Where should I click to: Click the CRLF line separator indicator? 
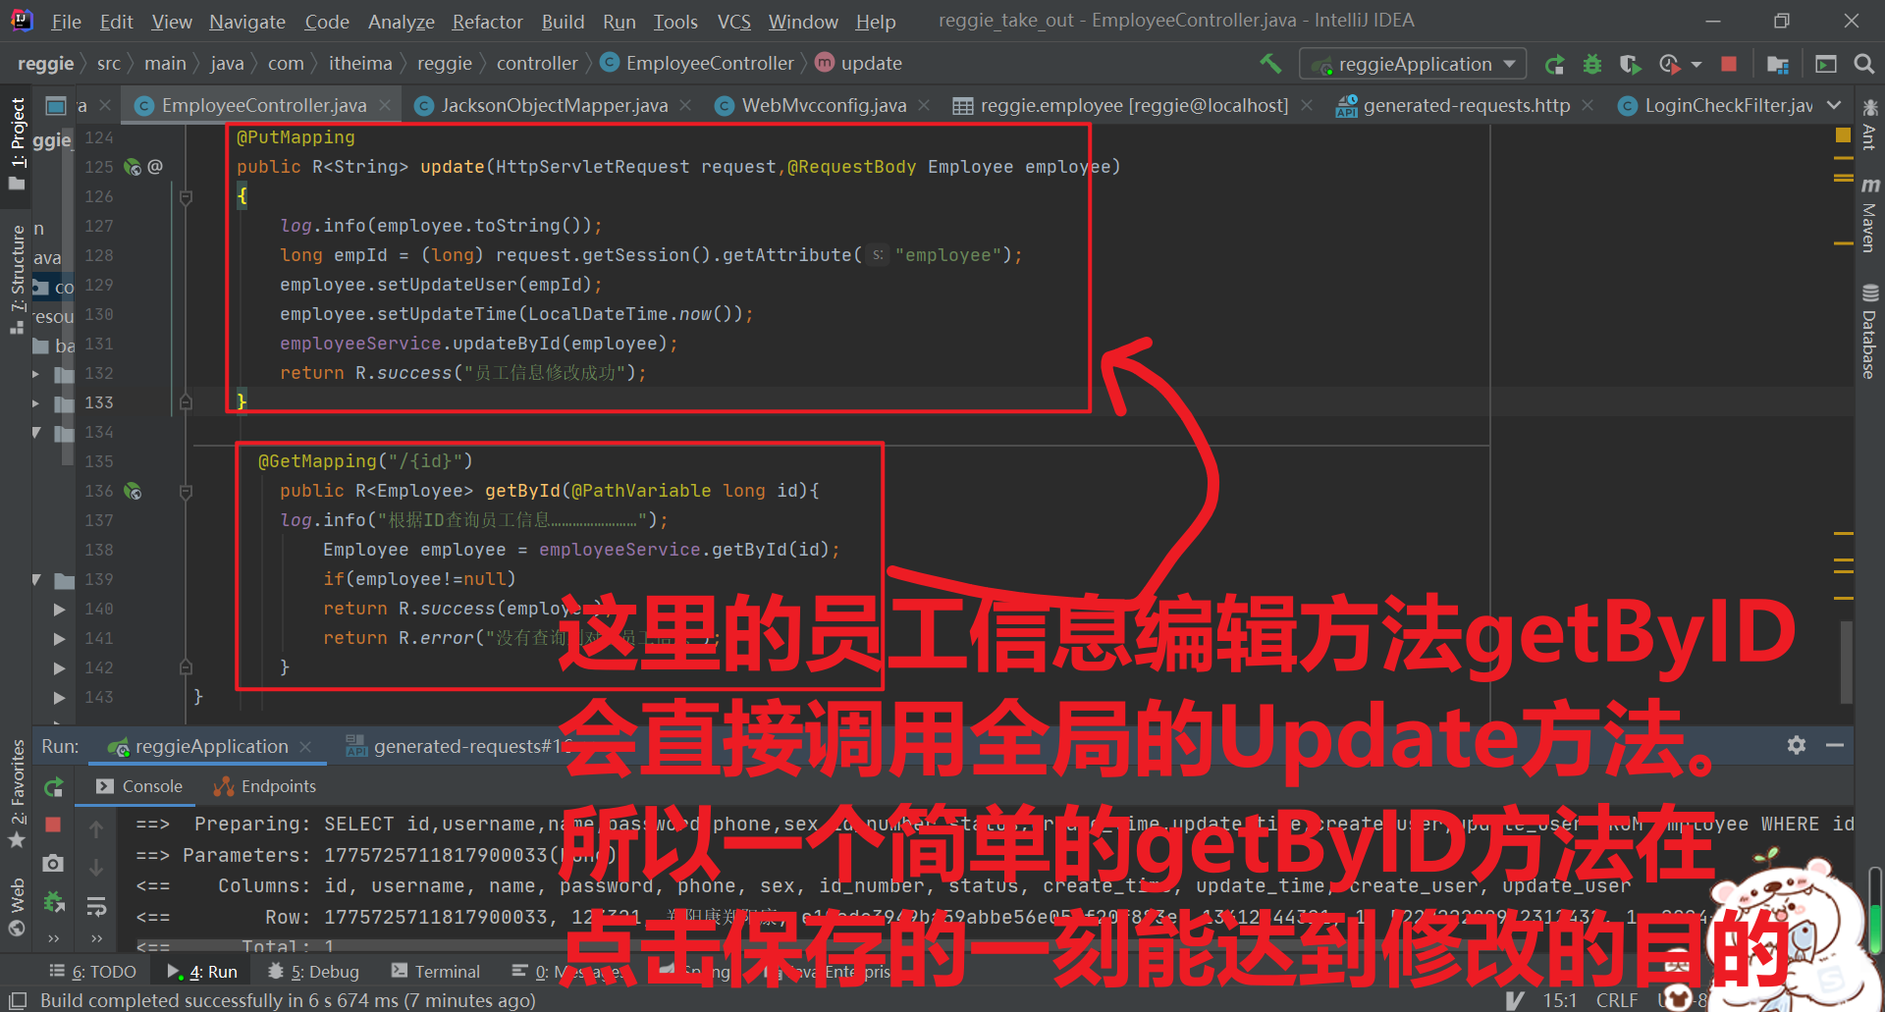(x=1616, y=1000)
